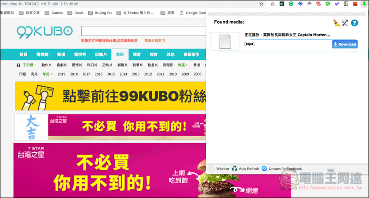The height and width of the screenshot is (198, 369).
Task: Open the 待寫文章 bookmark folder
Action: pos(30,13)
